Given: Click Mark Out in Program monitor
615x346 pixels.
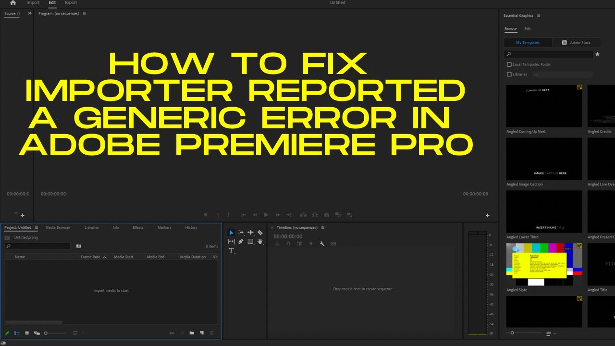Looking at the screenshot, I should tap(228, 215).
